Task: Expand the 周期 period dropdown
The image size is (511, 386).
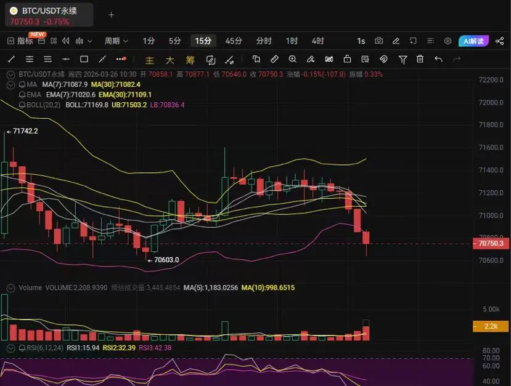Action: tap(116, 41)
